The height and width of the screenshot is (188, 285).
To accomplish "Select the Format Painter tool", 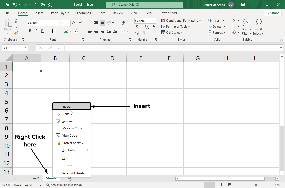I will pyautogui.click(x=16, y=33).
